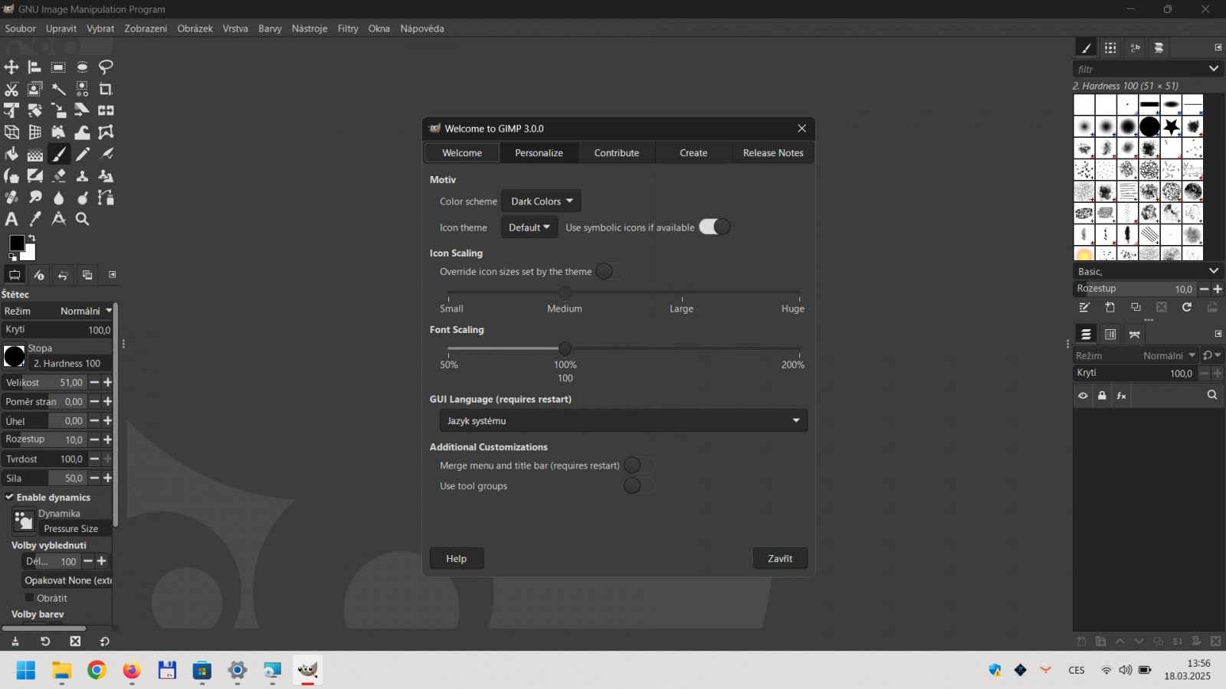Check the 'Obrátit' checkbox

(30, 598)
